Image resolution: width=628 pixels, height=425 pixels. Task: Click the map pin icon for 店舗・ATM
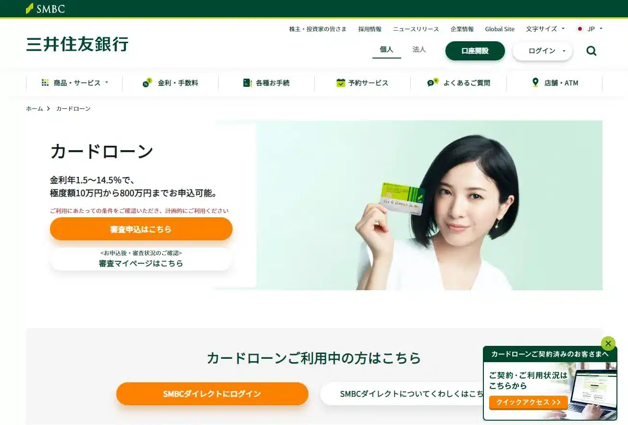click(x=535, y=83)
